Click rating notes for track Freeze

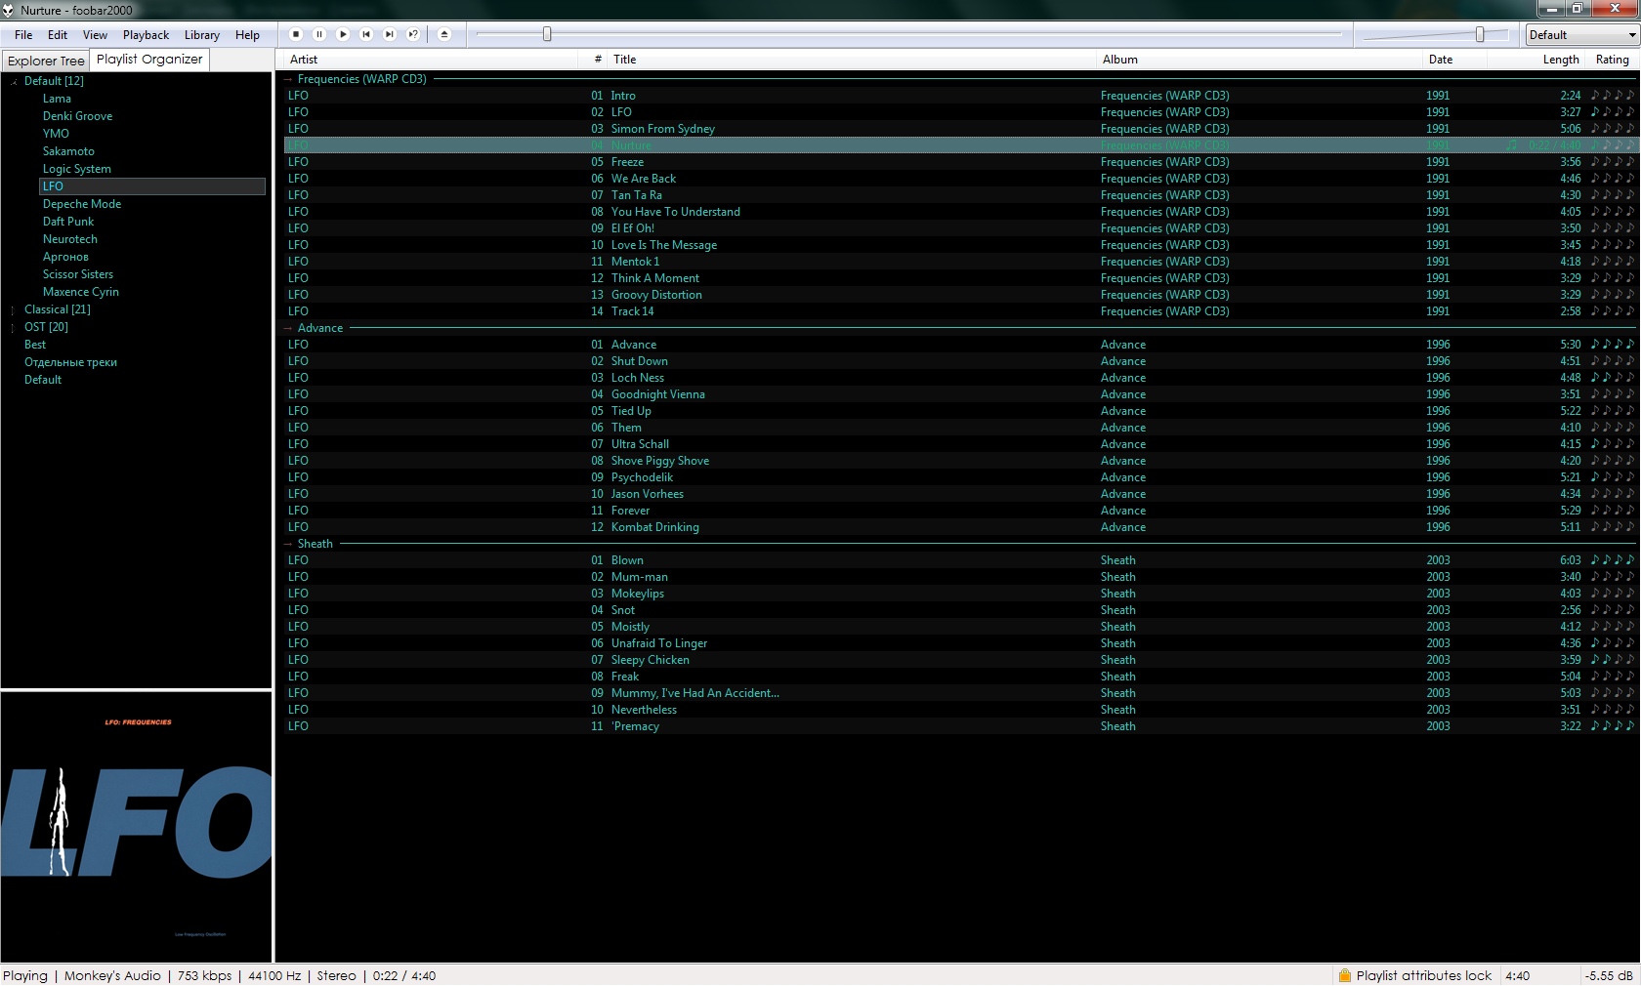[1613, 162]
